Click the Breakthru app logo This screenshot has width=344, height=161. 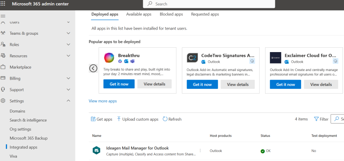click(109, 58)
